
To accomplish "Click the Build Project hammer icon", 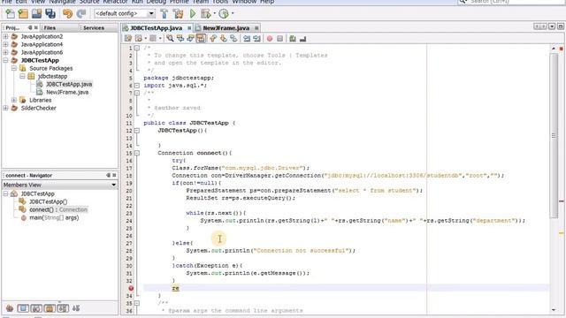I will (164, 14).
